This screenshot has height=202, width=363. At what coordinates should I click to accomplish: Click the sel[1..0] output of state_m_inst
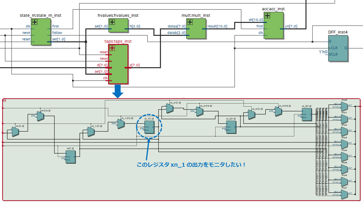(58, 39)
